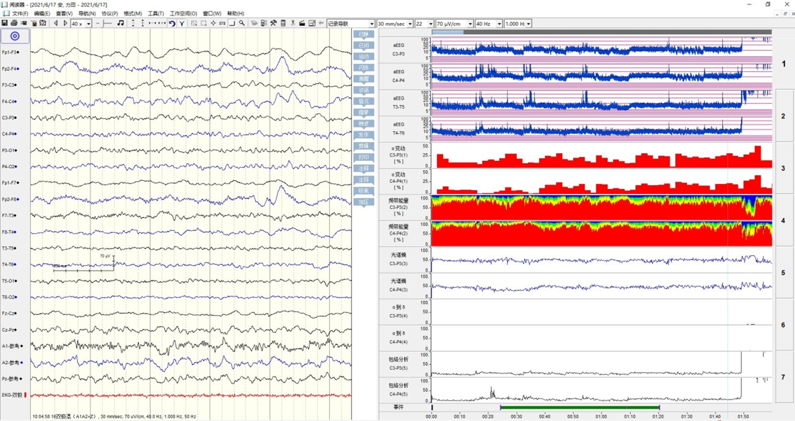Open the 工作空间(O) menu
This screenshot has height=421, width=795.
(184, 14)
